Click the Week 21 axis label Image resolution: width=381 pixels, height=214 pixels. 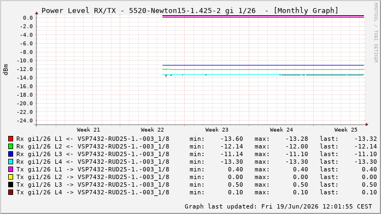point(88,130)
